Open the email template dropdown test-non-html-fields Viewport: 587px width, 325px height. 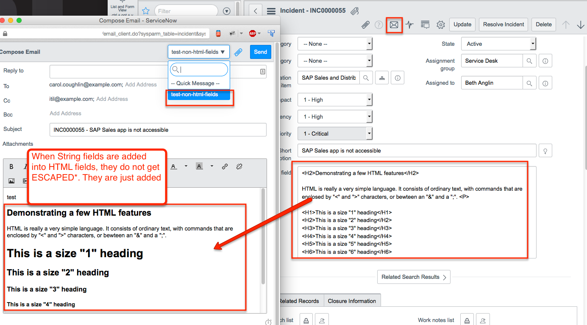tap(199, 51)
